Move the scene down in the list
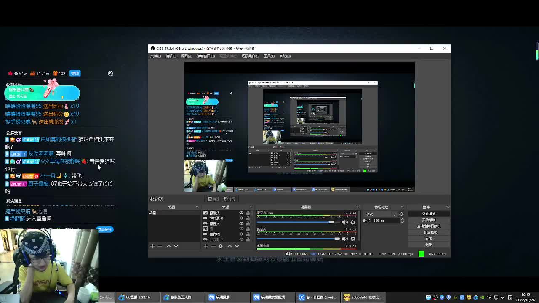Image resolution: width=539 pixels, height=303 pixels. coord(176,246)
